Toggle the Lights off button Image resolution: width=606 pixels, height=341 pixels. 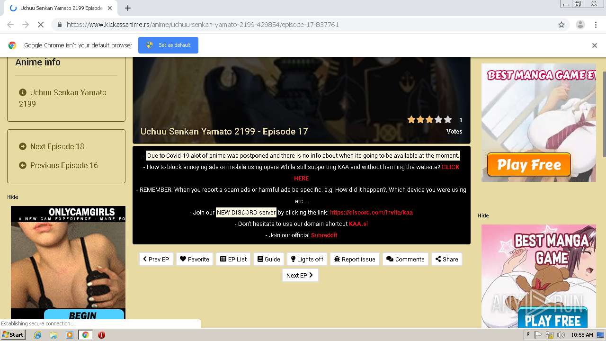tap(307, 259)
